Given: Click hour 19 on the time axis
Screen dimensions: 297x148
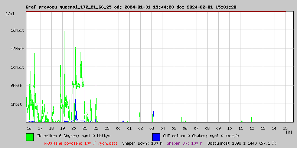Looking at the screenshot, I should 62,128.
